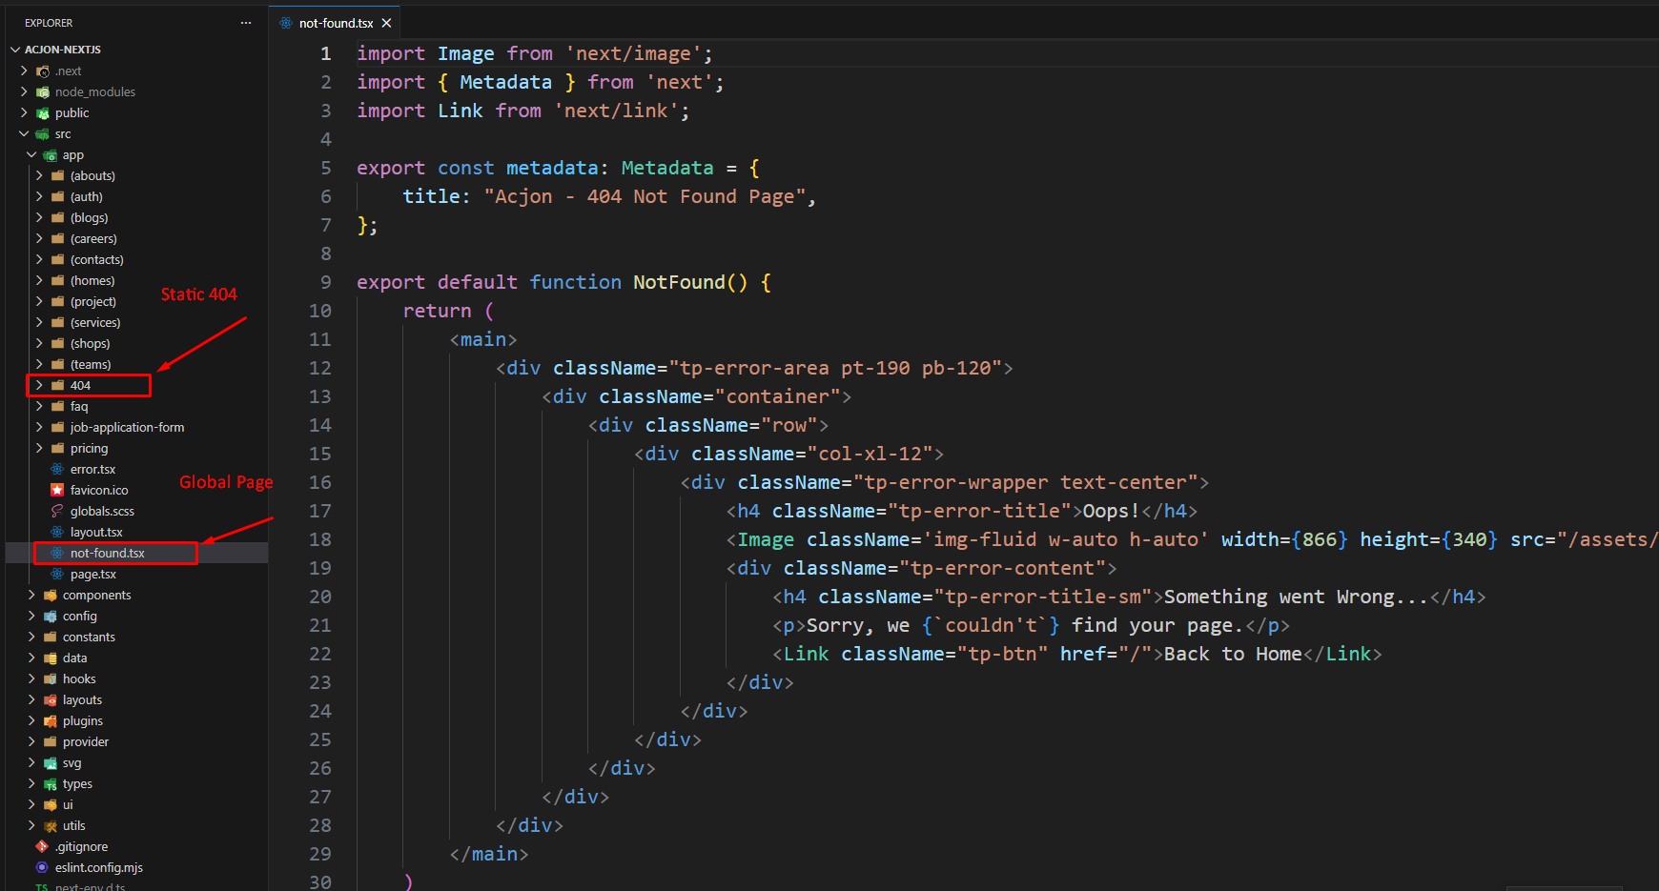The image size is (1659, 891).
Task: Click line number 18 in the gutter
Action: (x=320, y=539)
